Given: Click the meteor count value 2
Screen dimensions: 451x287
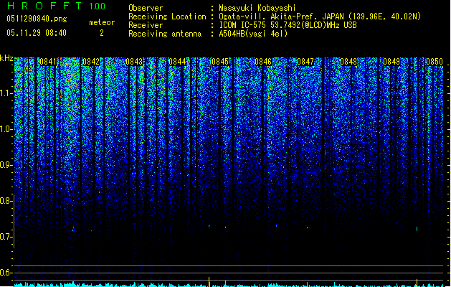Looking at the screenshot, I should coord(102,33).
